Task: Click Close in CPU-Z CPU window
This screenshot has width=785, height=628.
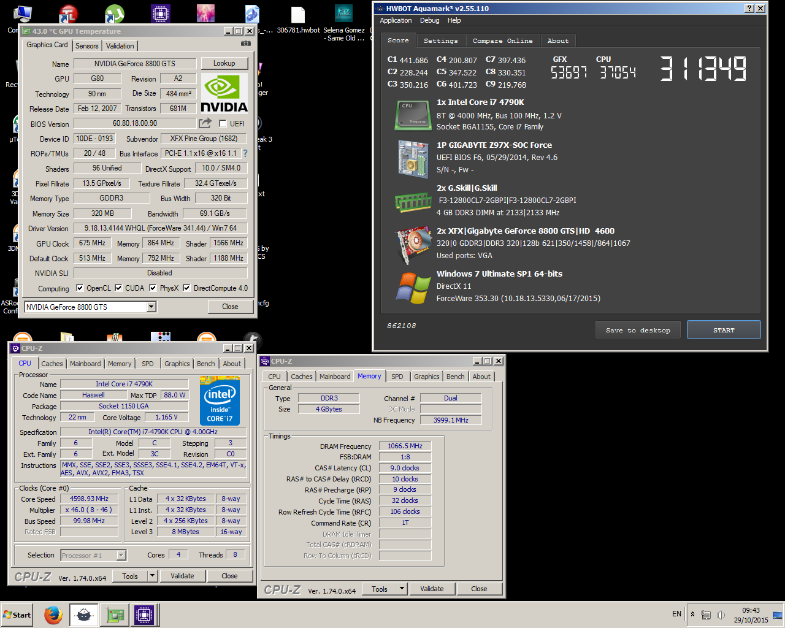Action: point(229,576)
